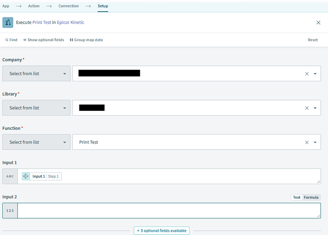The height and width of the screenshot is (235, 328).
Task: Select the Setup step tab
Action: pos(103,6)
